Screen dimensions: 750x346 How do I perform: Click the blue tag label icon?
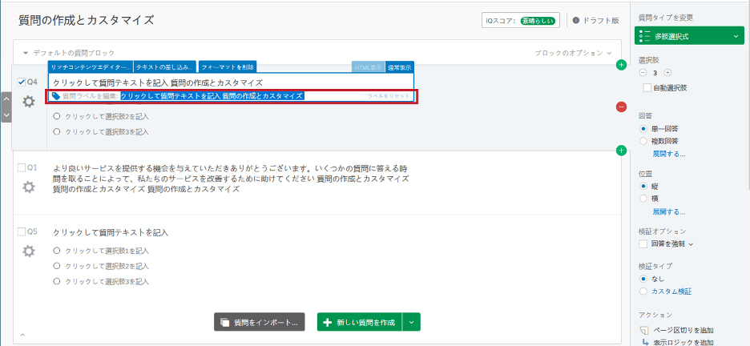pos(56,96)
